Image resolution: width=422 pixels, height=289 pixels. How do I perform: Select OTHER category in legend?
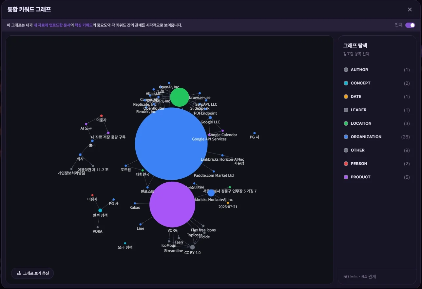pyautogui.click(x=377, y=150)
